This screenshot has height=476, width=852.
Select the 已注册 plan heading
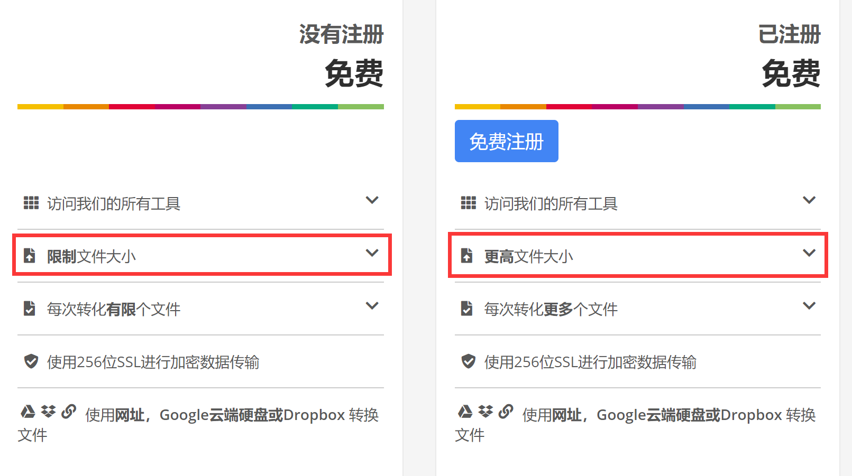[x=790, y=34]
